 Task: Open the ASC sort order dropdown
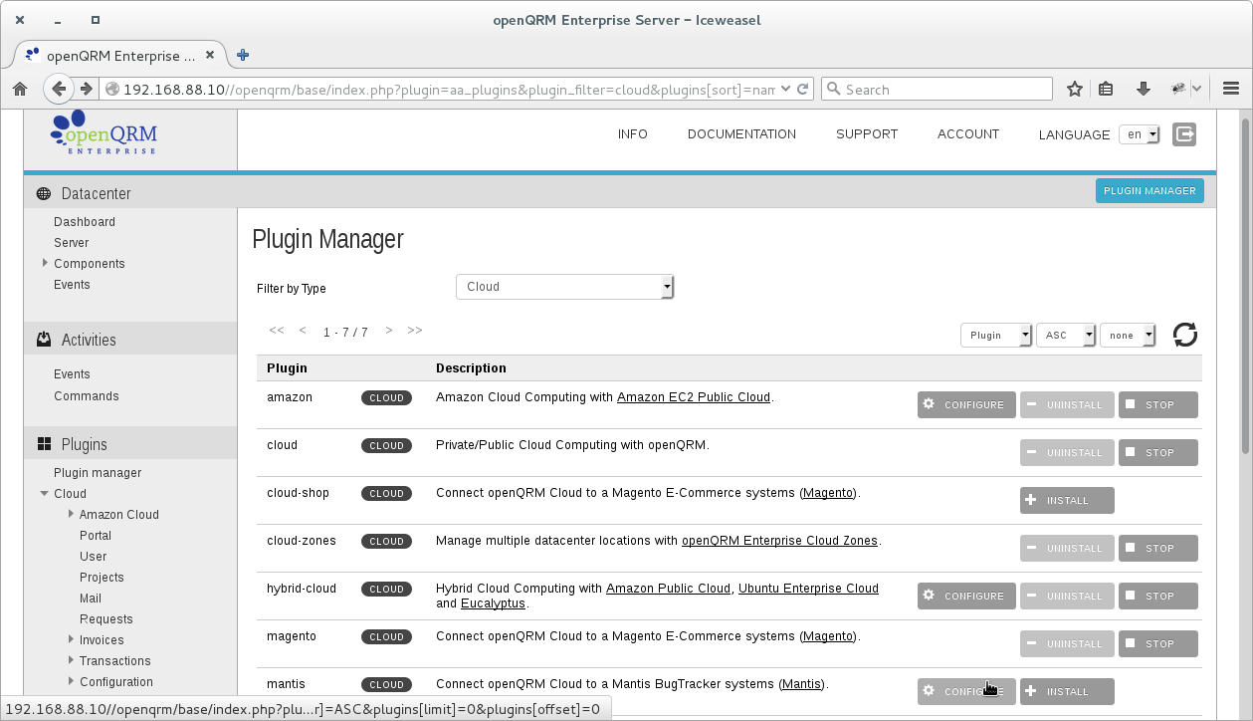click(1066, 336)
